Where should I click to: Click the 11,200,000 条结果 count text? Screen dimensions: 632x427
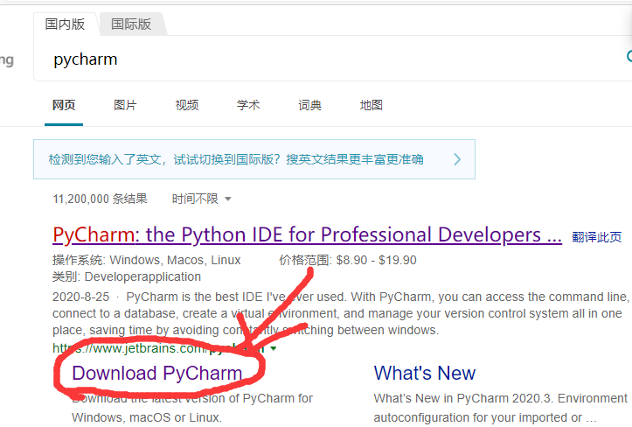coord(100,199)
